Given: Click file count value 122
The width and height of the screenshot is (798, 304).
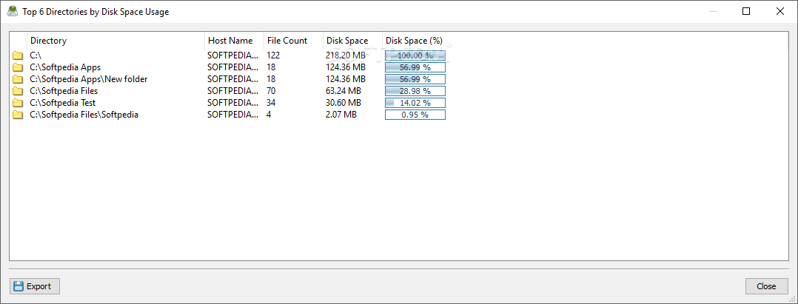Looking at the screenshot, I should tap(273, 55).
